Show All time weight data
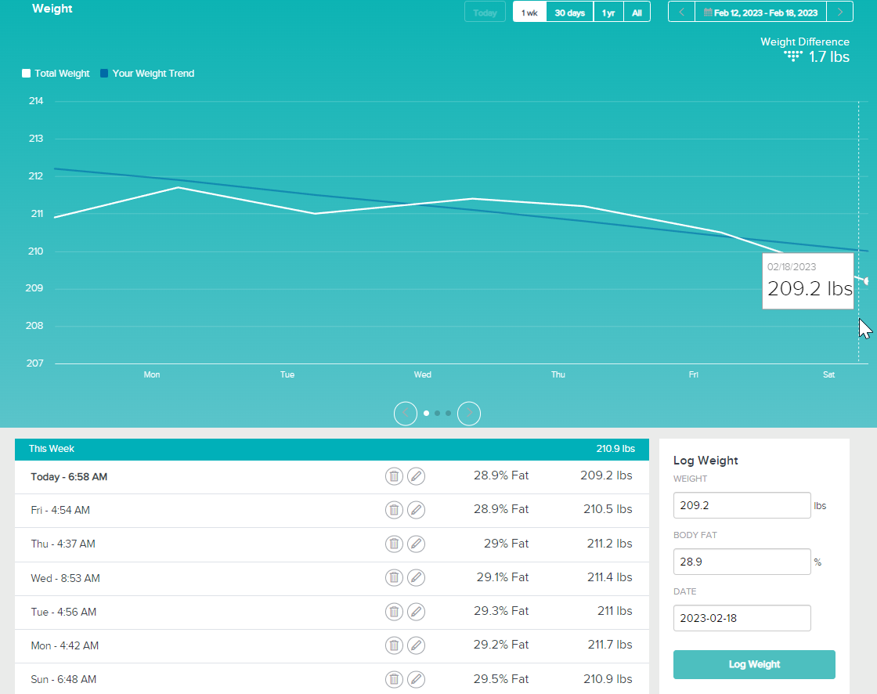This screenshot has height=694, width=877. [637, 13]
